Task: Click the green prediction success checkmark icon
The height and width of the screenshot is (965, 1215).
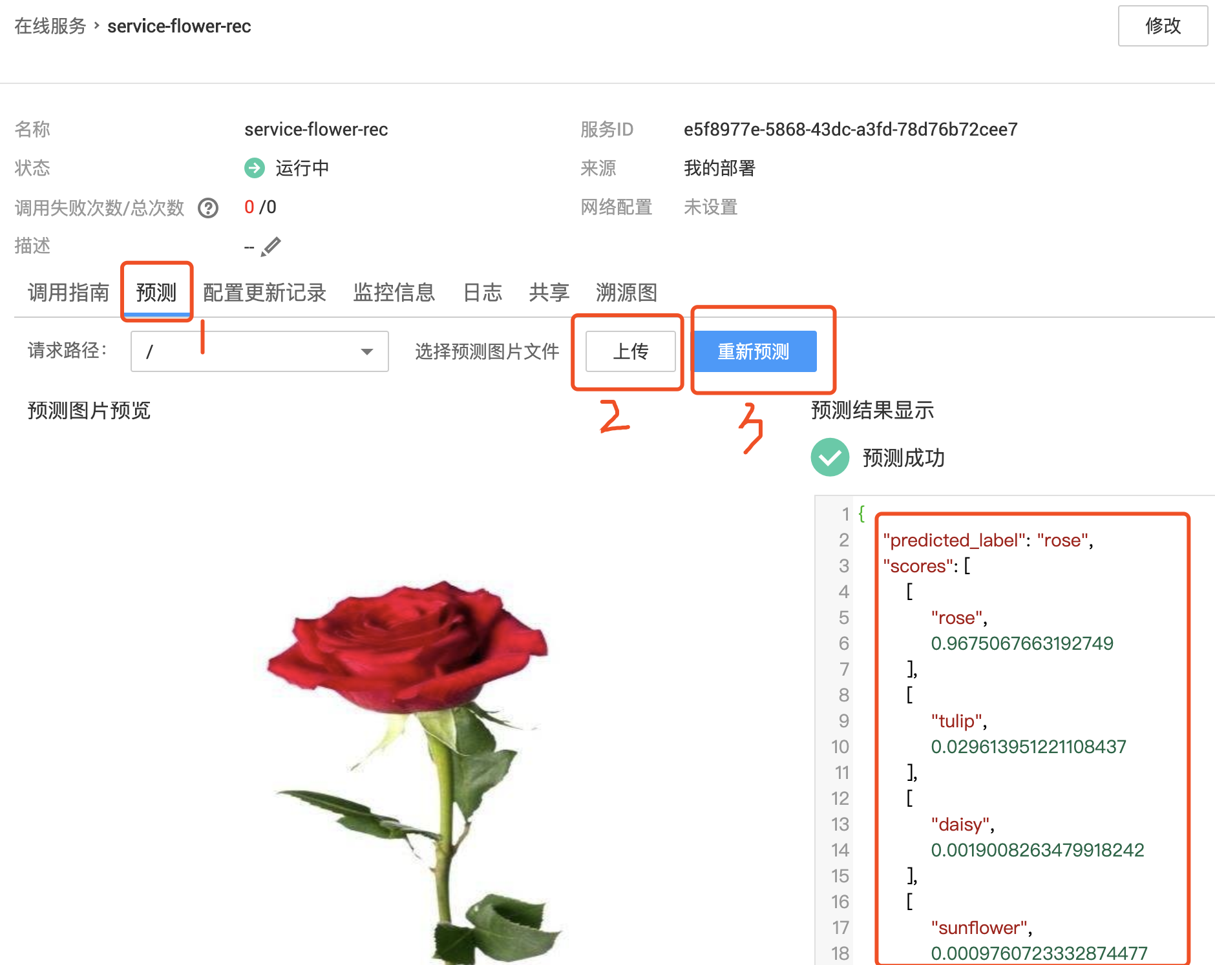Action: click(x=830, y=457)
